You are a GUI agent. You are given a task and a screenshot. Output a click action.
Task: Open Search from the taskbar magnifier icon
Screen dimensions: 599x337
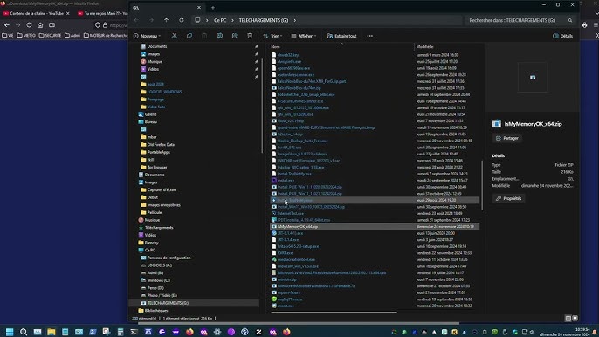[24, 332]
